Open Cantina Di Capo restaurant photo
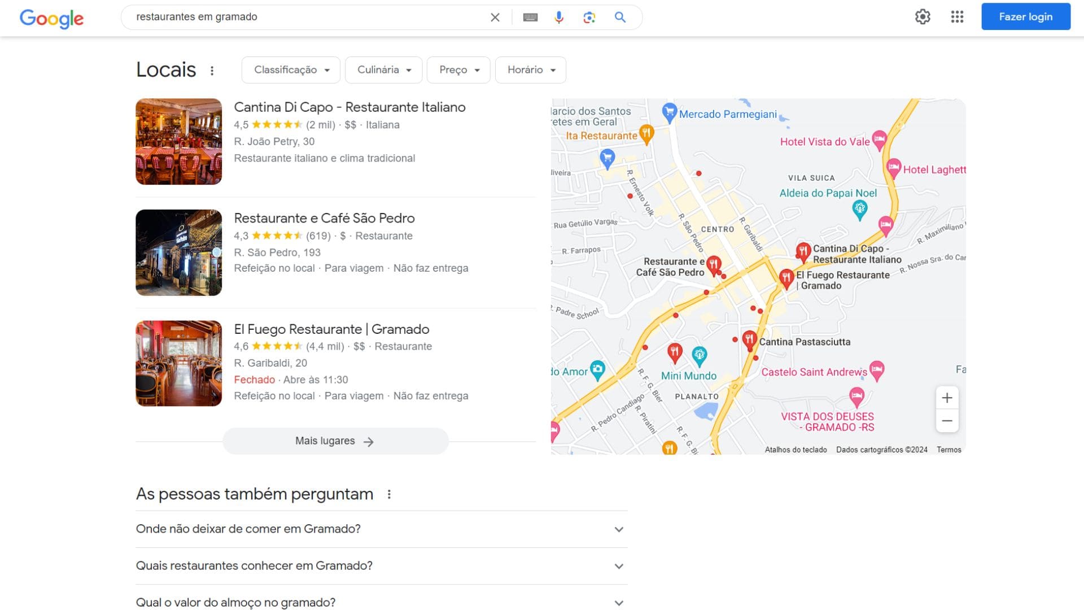The height and width of the screenshot is (610, 1084). point(178,142)
